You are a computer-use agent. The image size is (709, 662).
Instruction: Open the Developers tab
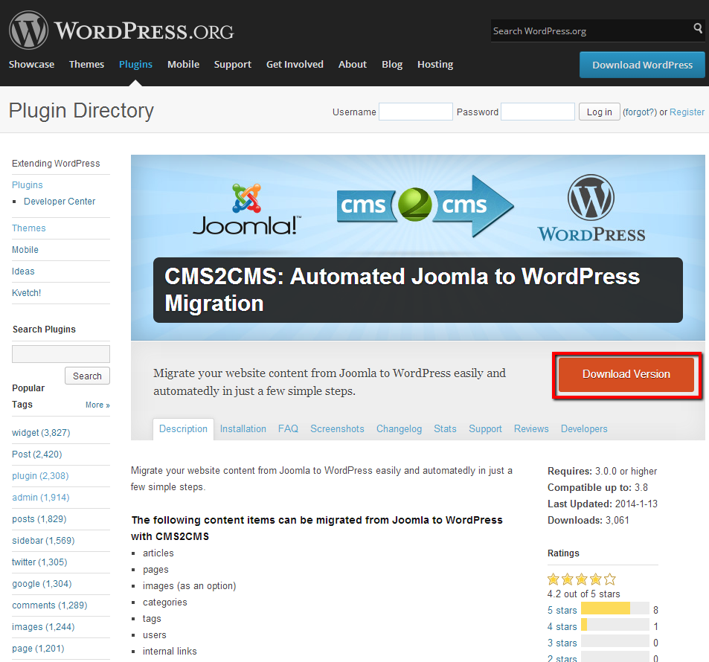coord(584,428)
